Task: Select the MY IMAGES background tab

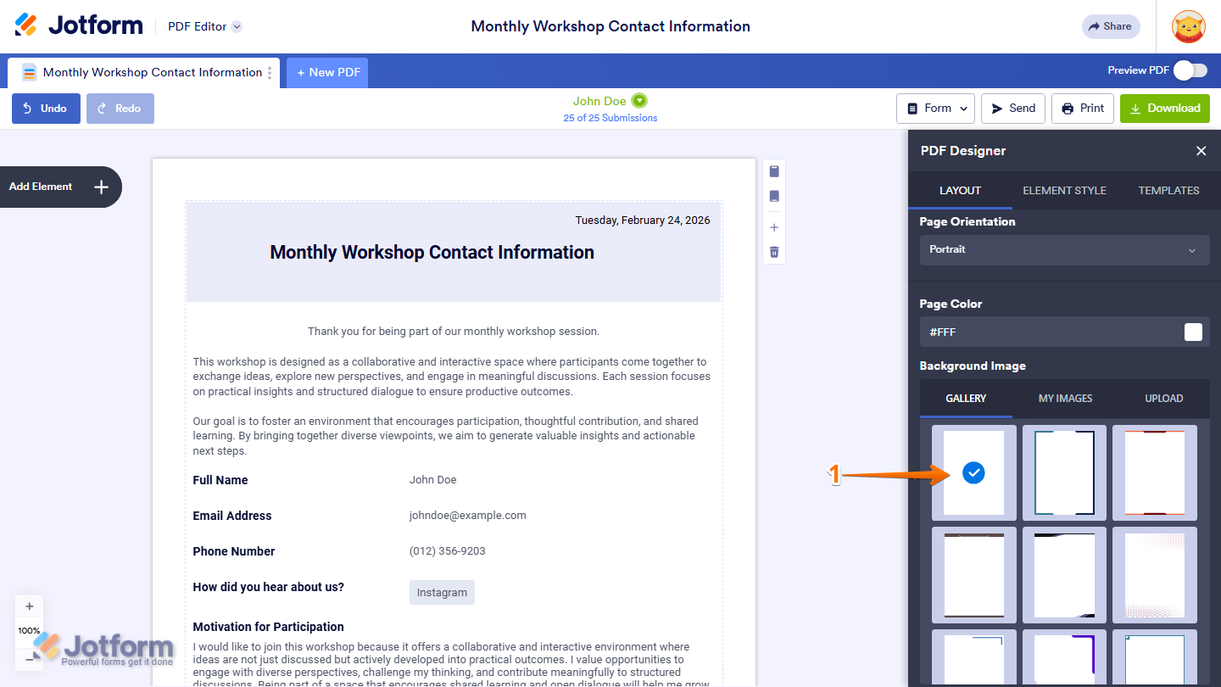Action: [1065, 399]
